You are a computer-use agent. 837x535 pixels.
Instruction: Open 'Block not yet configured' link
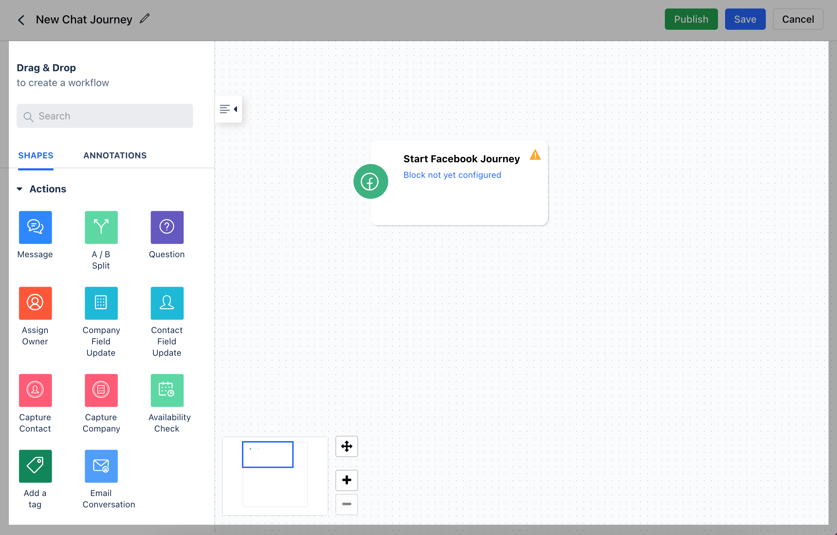452,175
